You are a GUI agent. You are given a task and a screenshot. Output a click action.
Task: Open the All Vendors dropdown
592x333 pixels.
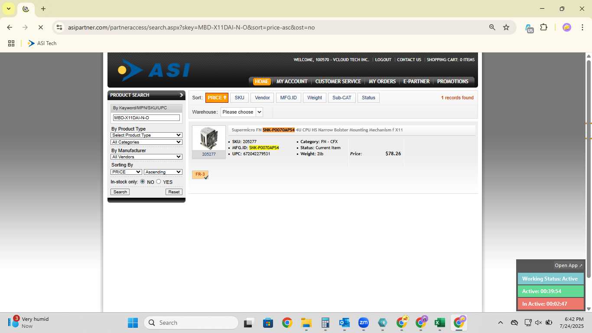(x=146, y=157)
